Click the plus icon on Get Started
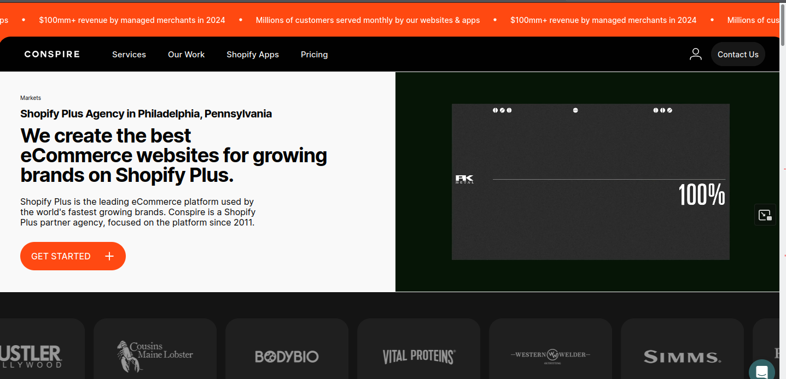This screenshot has width=786, height=379. [109, 256]
